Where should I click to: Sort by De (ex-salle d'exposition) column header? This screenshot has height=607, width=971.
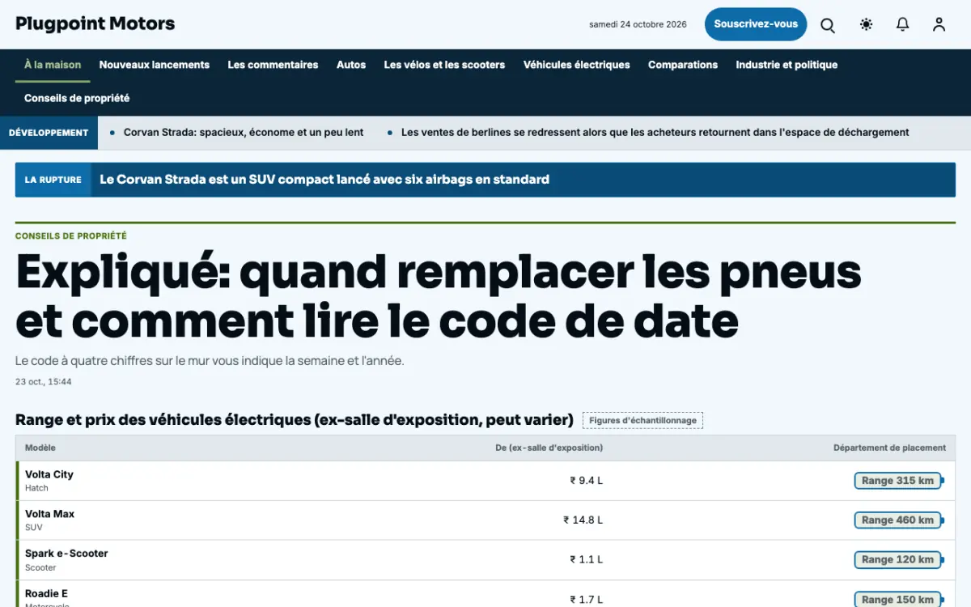tap(549, 448)
